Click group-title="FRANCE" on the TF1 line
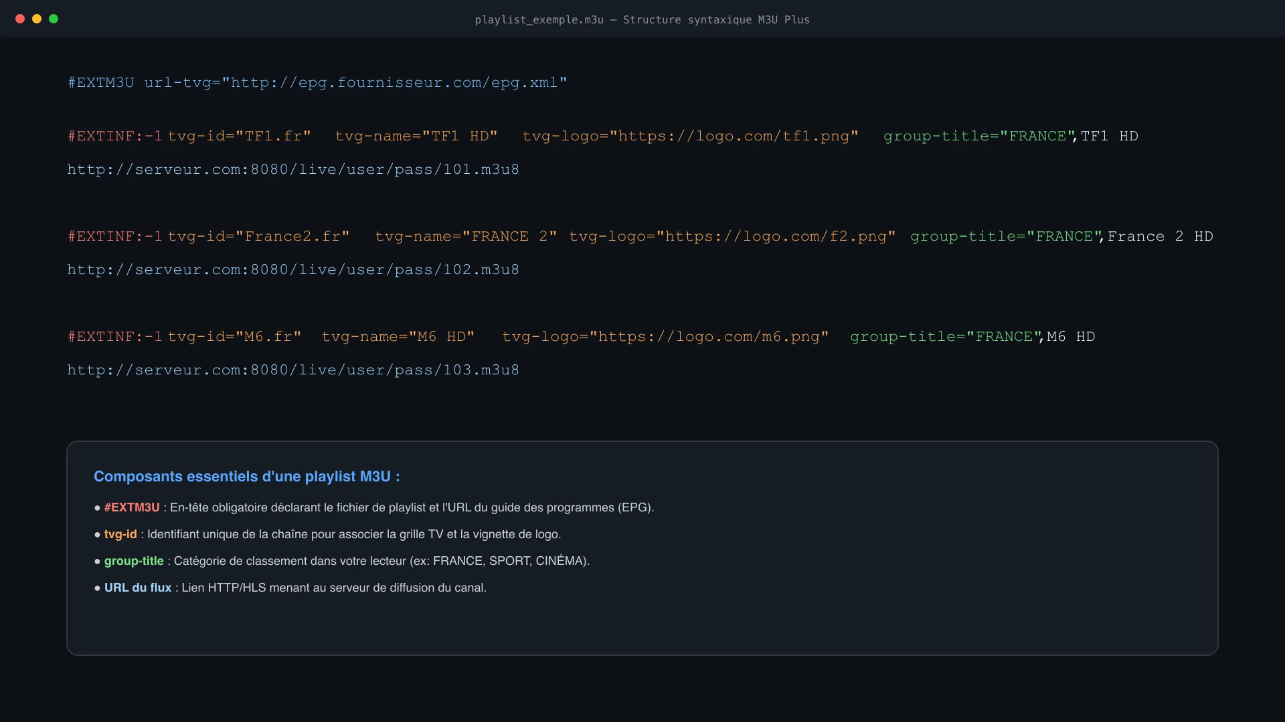Screen dimensions: 1285x722 coord(980,136)
